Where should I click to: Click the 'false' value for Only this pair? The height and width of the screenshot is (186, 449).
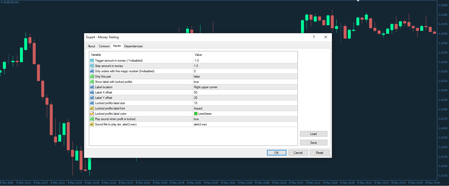pos(197,77)
